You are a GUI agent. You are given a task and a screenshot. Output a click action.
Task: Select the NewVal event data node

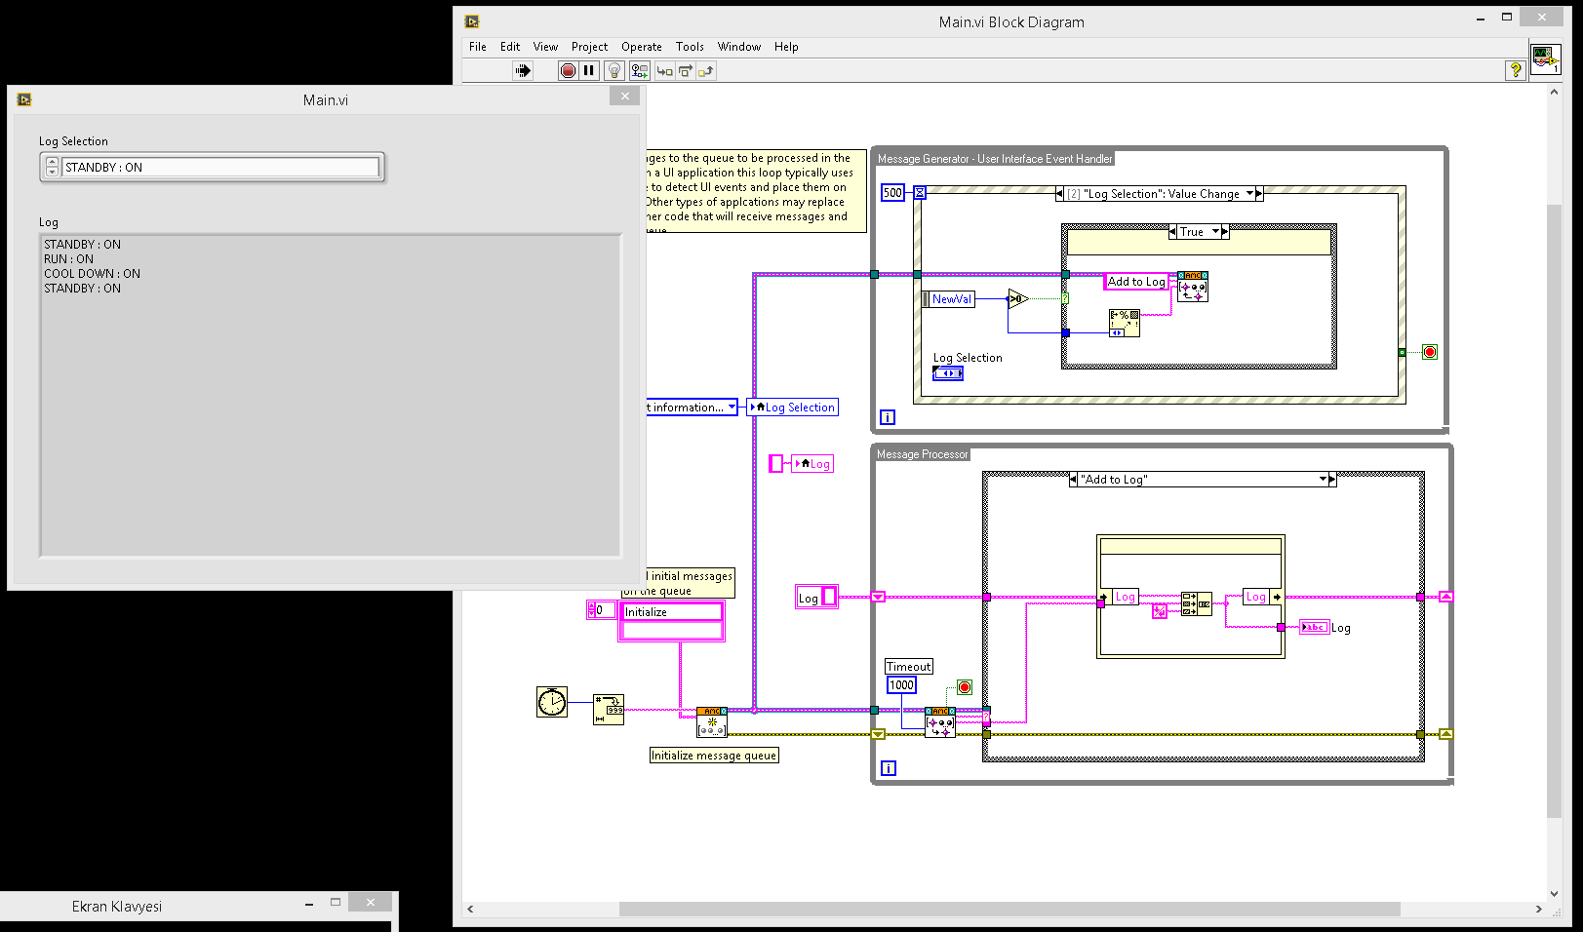[x=948, y=299]
